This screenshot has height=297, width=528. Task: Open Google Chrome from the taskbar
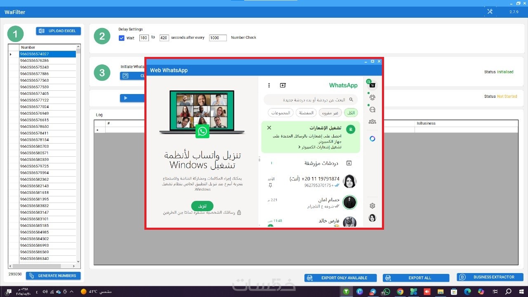[400, 292]
